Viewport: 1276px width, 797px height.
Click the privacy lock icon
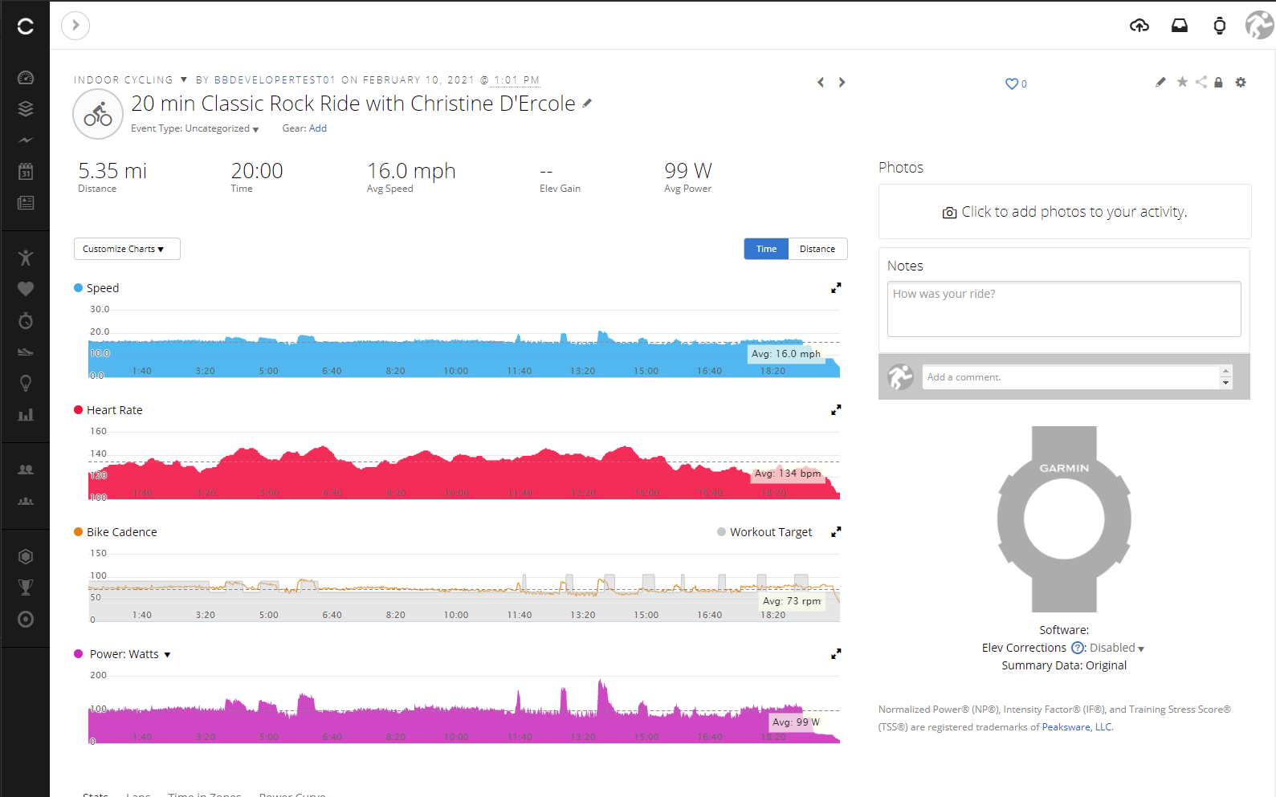click(x=1218, y=82)
